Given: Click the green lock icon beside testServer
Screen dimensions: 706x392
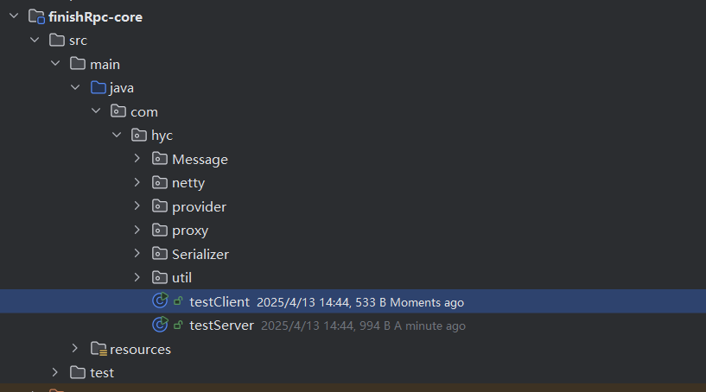Looking at the screenshot, I should (x=178, y=325).
